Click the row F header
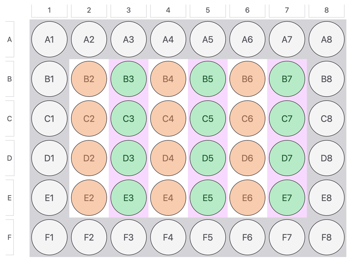Screen dimensions: 352x264 coord(10,238)
